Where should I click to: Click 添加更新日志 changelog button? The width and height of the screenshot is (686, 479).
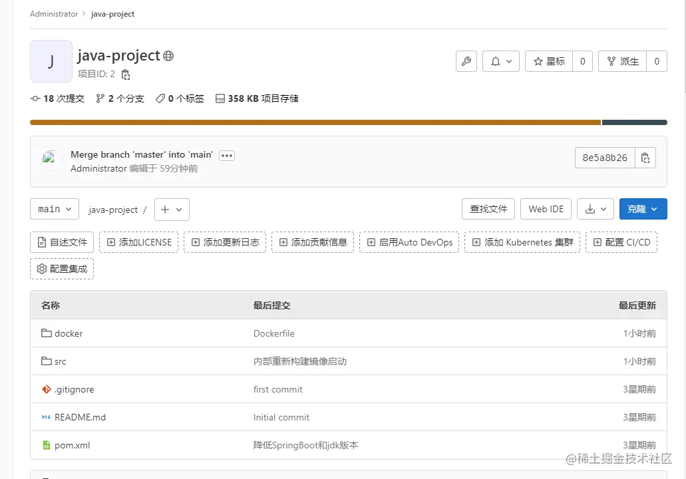pos(225,242)
